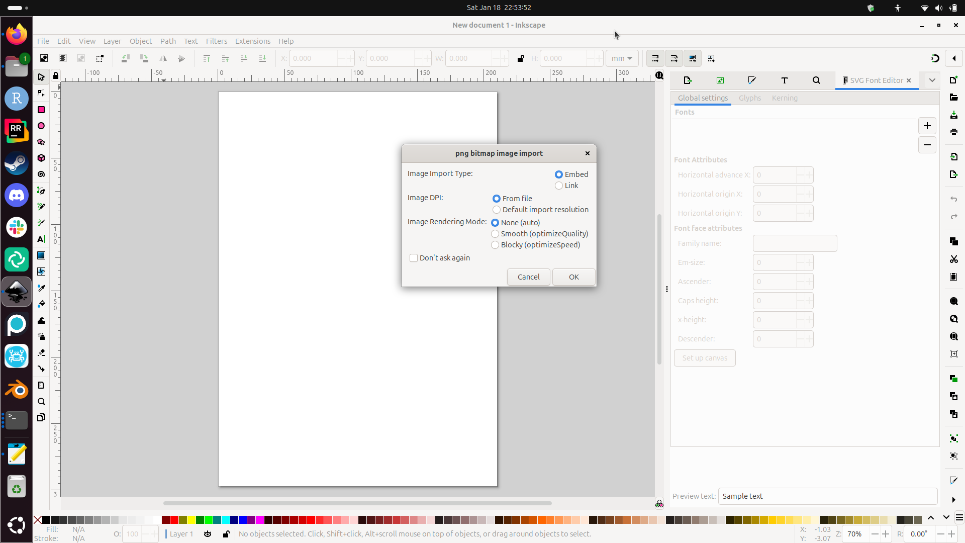Viewport: 965px width, 543px height.
Task: Click the Undo icon in commands bar
Action: 953,199
